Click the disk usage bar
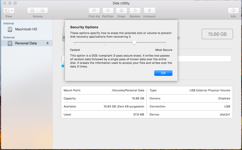Screen dimensions: 242x150 (x=204, y=59)
